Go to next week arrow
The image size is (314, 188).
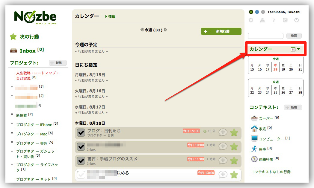point(165,30)
